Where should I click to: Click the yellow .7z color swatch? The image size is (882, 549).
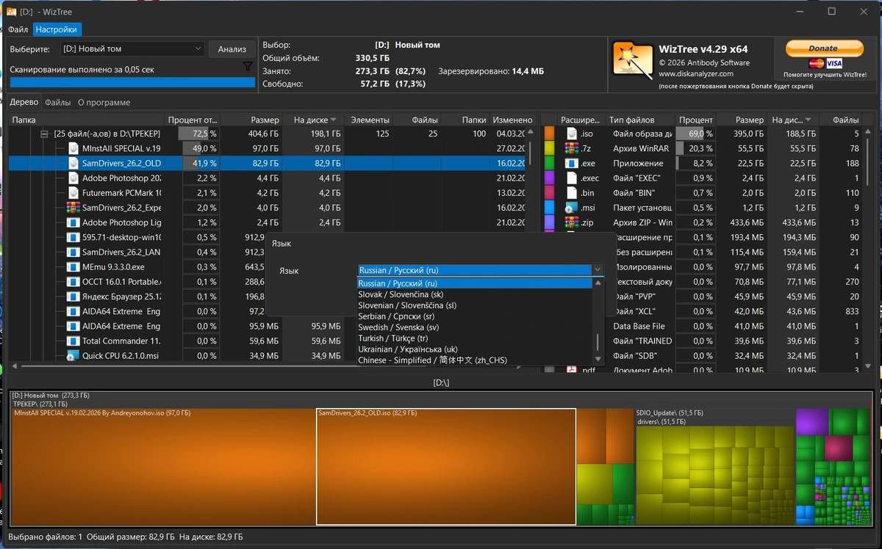click(548, 148)
